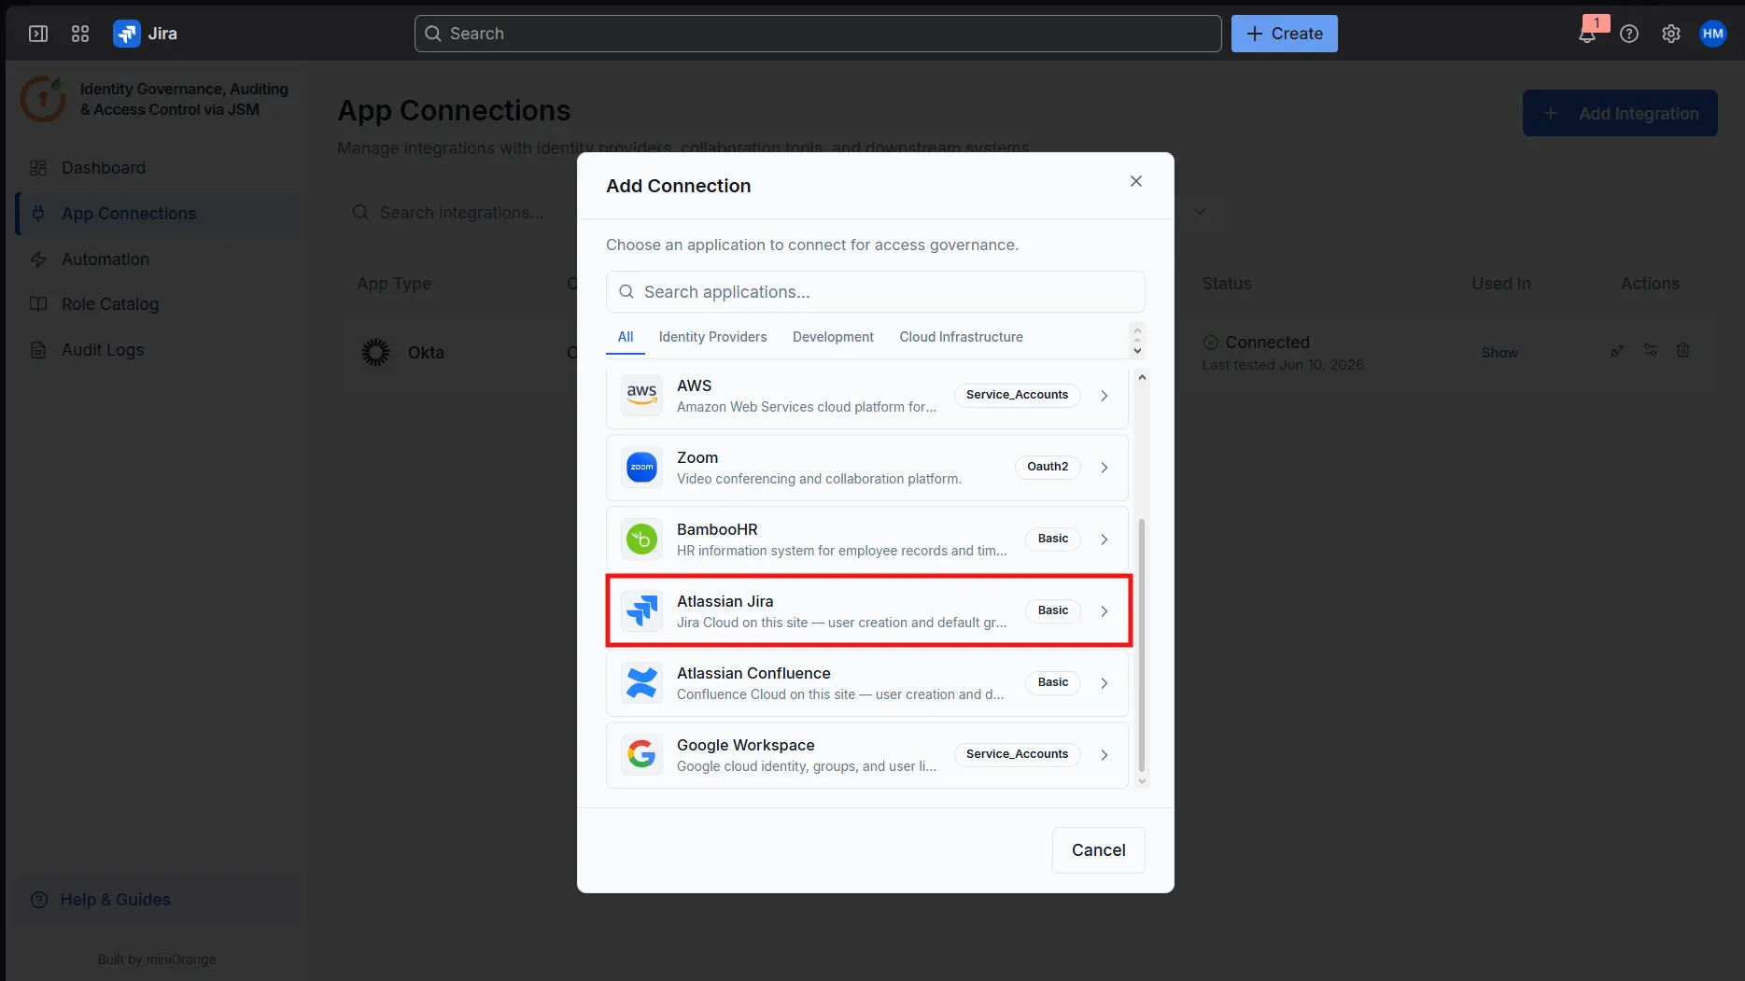
Task: Expand the Atlassian Jira row chevron
Action: [1105, 611]
